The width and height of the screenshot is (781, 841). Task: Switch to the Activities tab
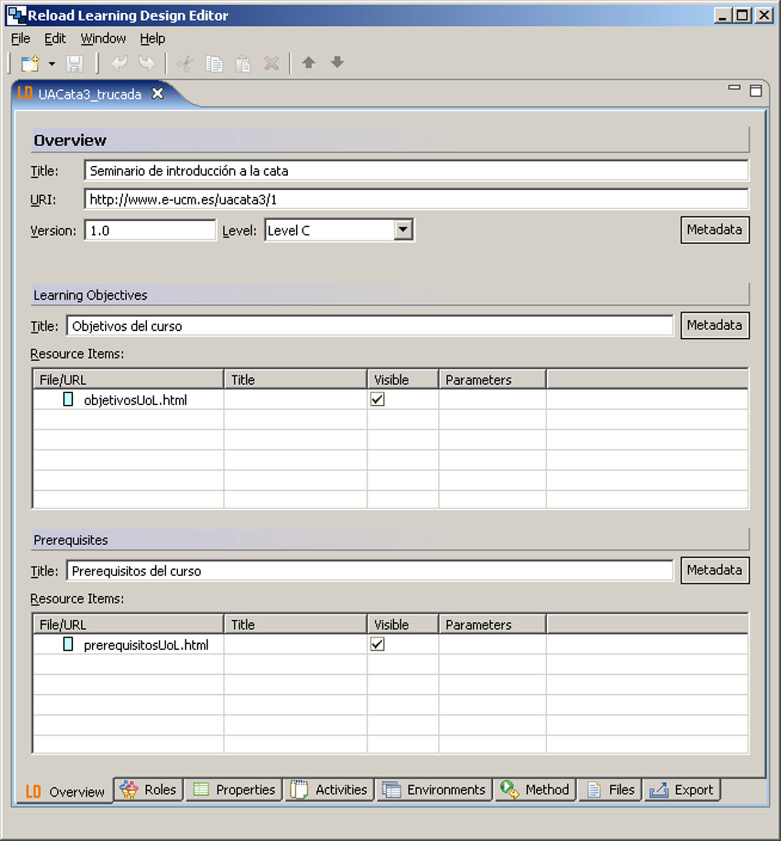[329, 789]
